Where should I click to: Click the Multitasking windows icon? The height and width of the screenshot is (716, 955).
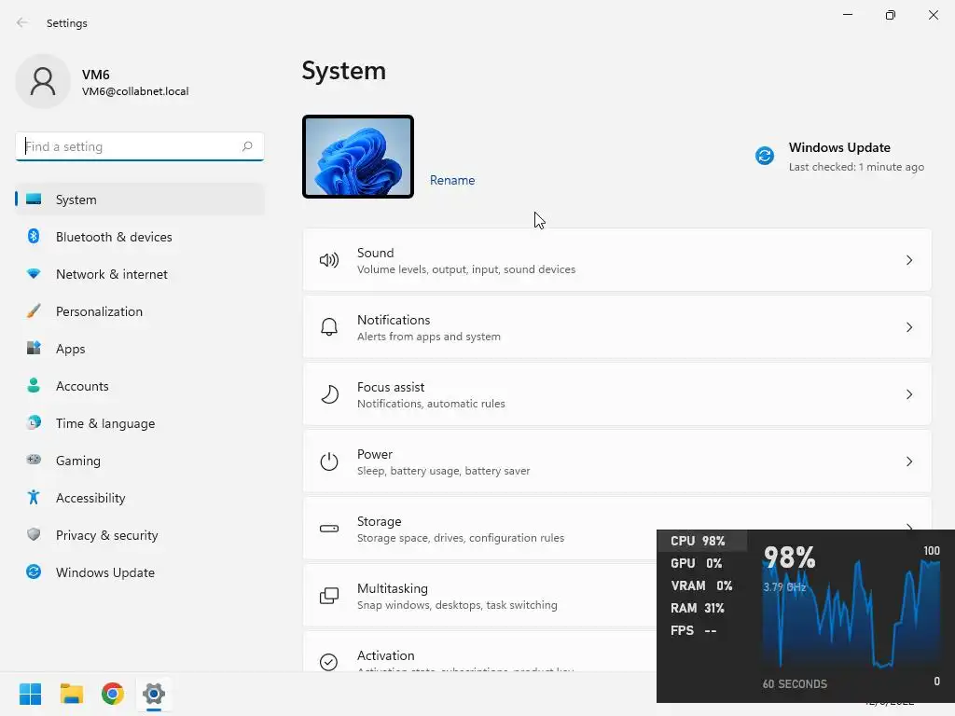329,596
